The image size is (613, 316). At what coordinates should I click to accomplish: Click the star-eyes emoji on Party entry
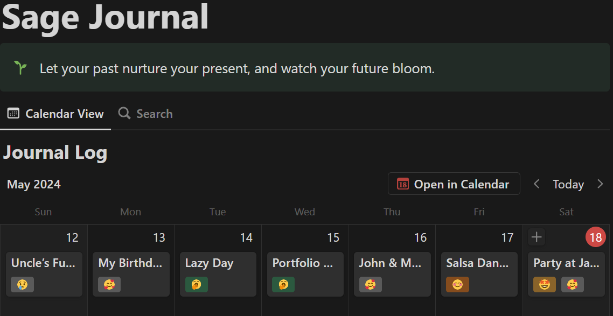tap(545, 284)
